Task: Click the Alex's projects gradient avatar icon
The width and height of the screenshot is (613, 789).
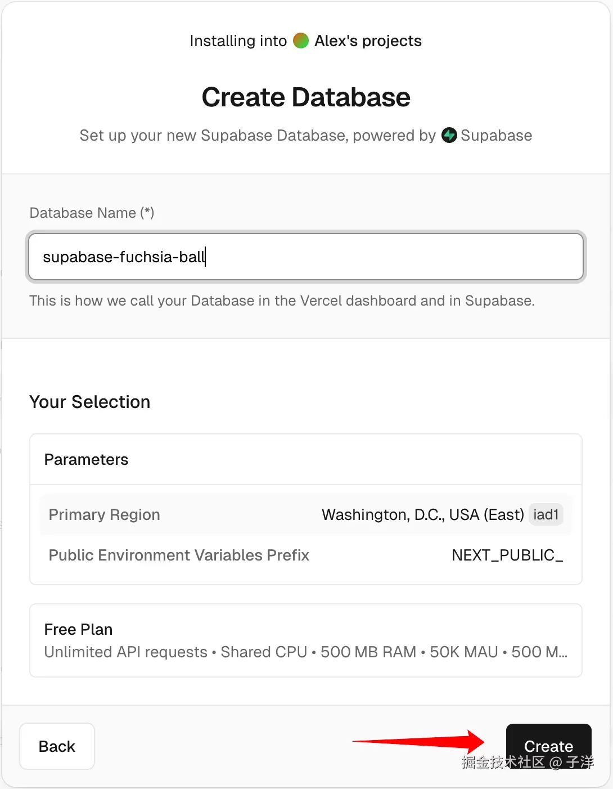Action: [301, 41]
